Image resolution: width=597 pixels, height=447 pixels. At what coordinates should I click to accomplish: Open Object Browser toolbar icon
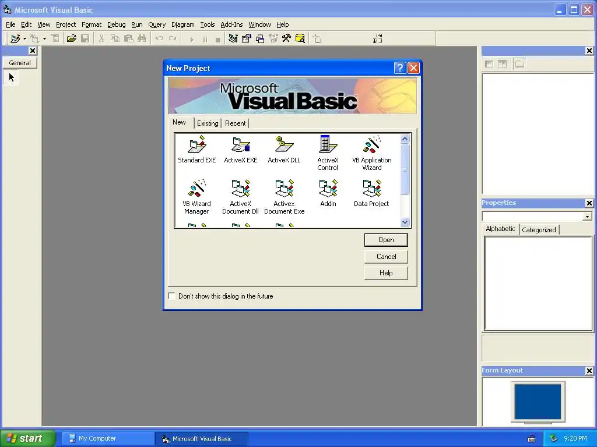(x=273, y=38)
